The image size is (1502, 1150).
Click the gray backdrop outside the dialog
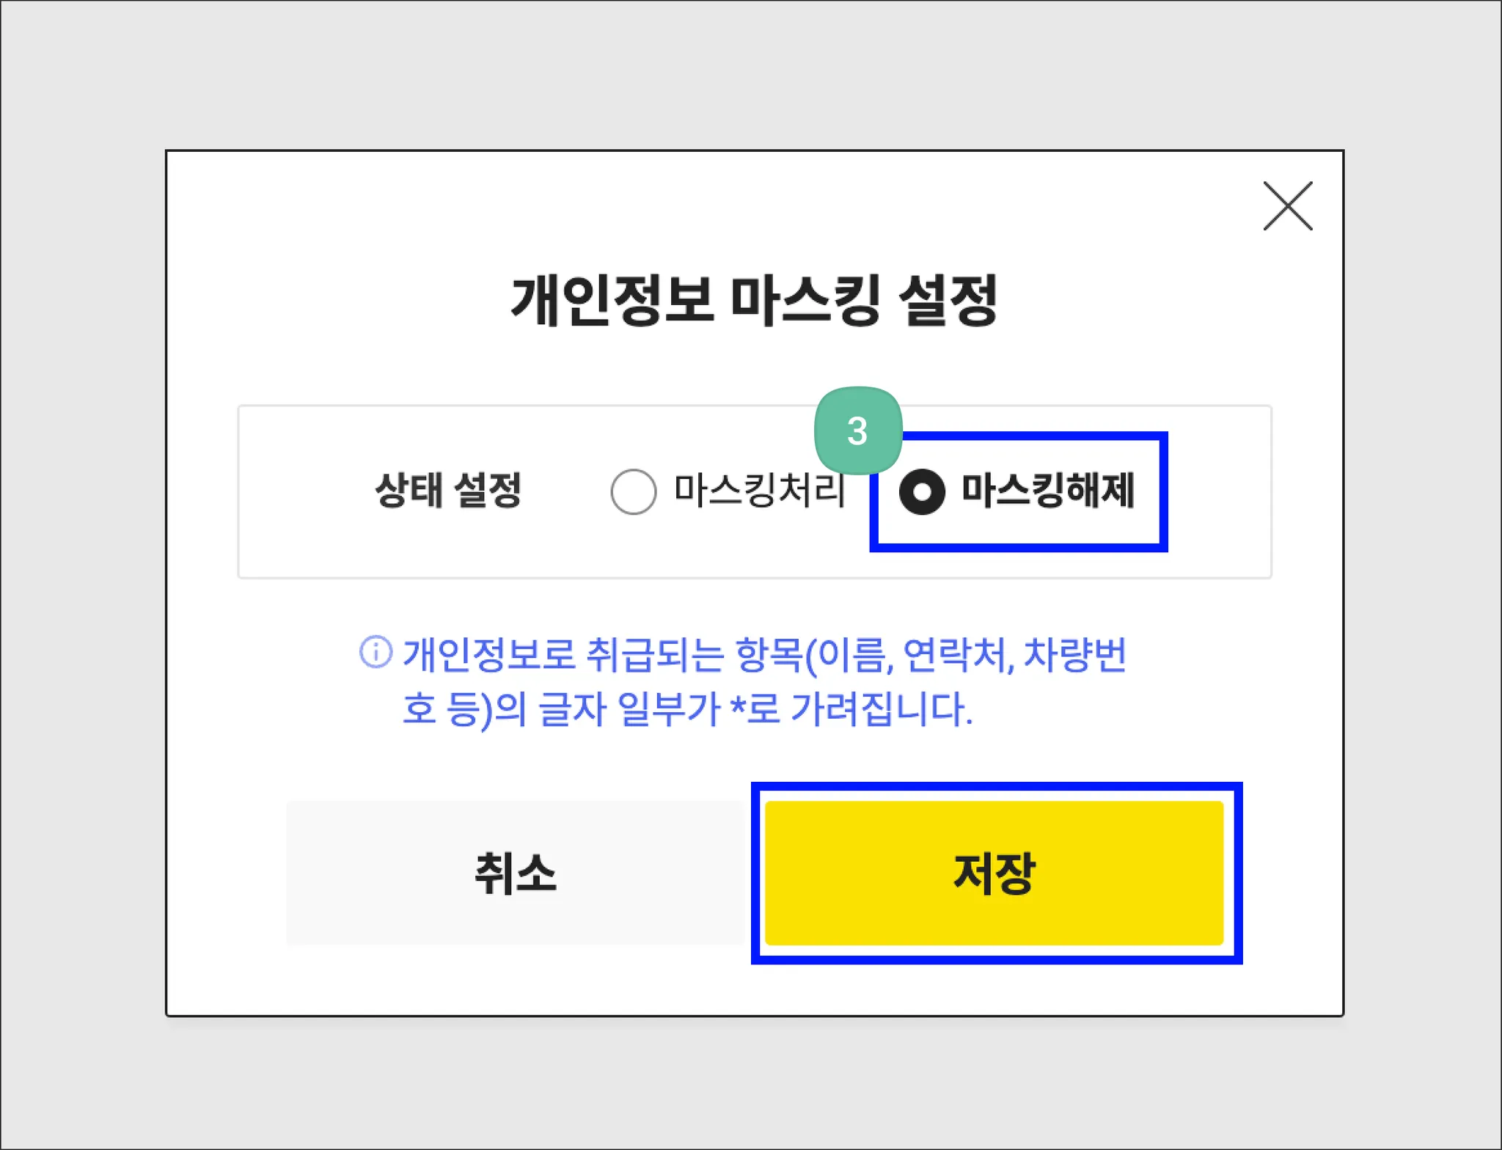pos(81,587)
